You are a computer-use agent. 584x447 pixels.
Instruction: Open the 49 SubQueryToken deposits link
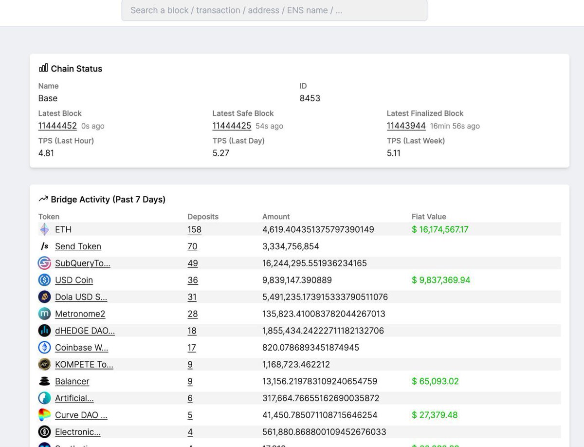pos(193,263)
